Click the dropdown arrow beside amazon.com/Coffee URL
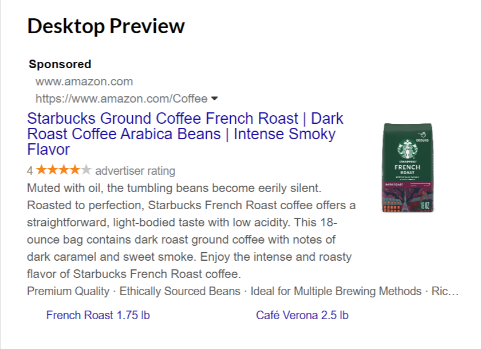Image resolution: width=481 pixels, height=349 pixels. 214,99
